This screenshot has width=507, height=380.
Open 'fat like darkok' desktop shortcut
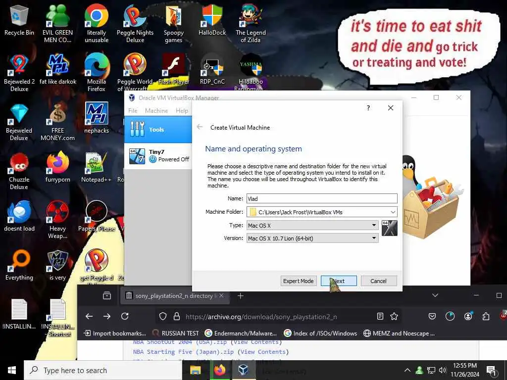57,69
